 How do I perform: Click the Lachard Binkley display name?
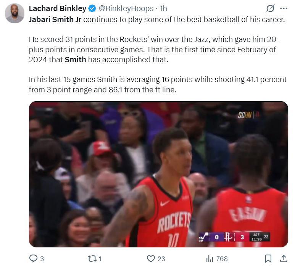tap(57, 8)
